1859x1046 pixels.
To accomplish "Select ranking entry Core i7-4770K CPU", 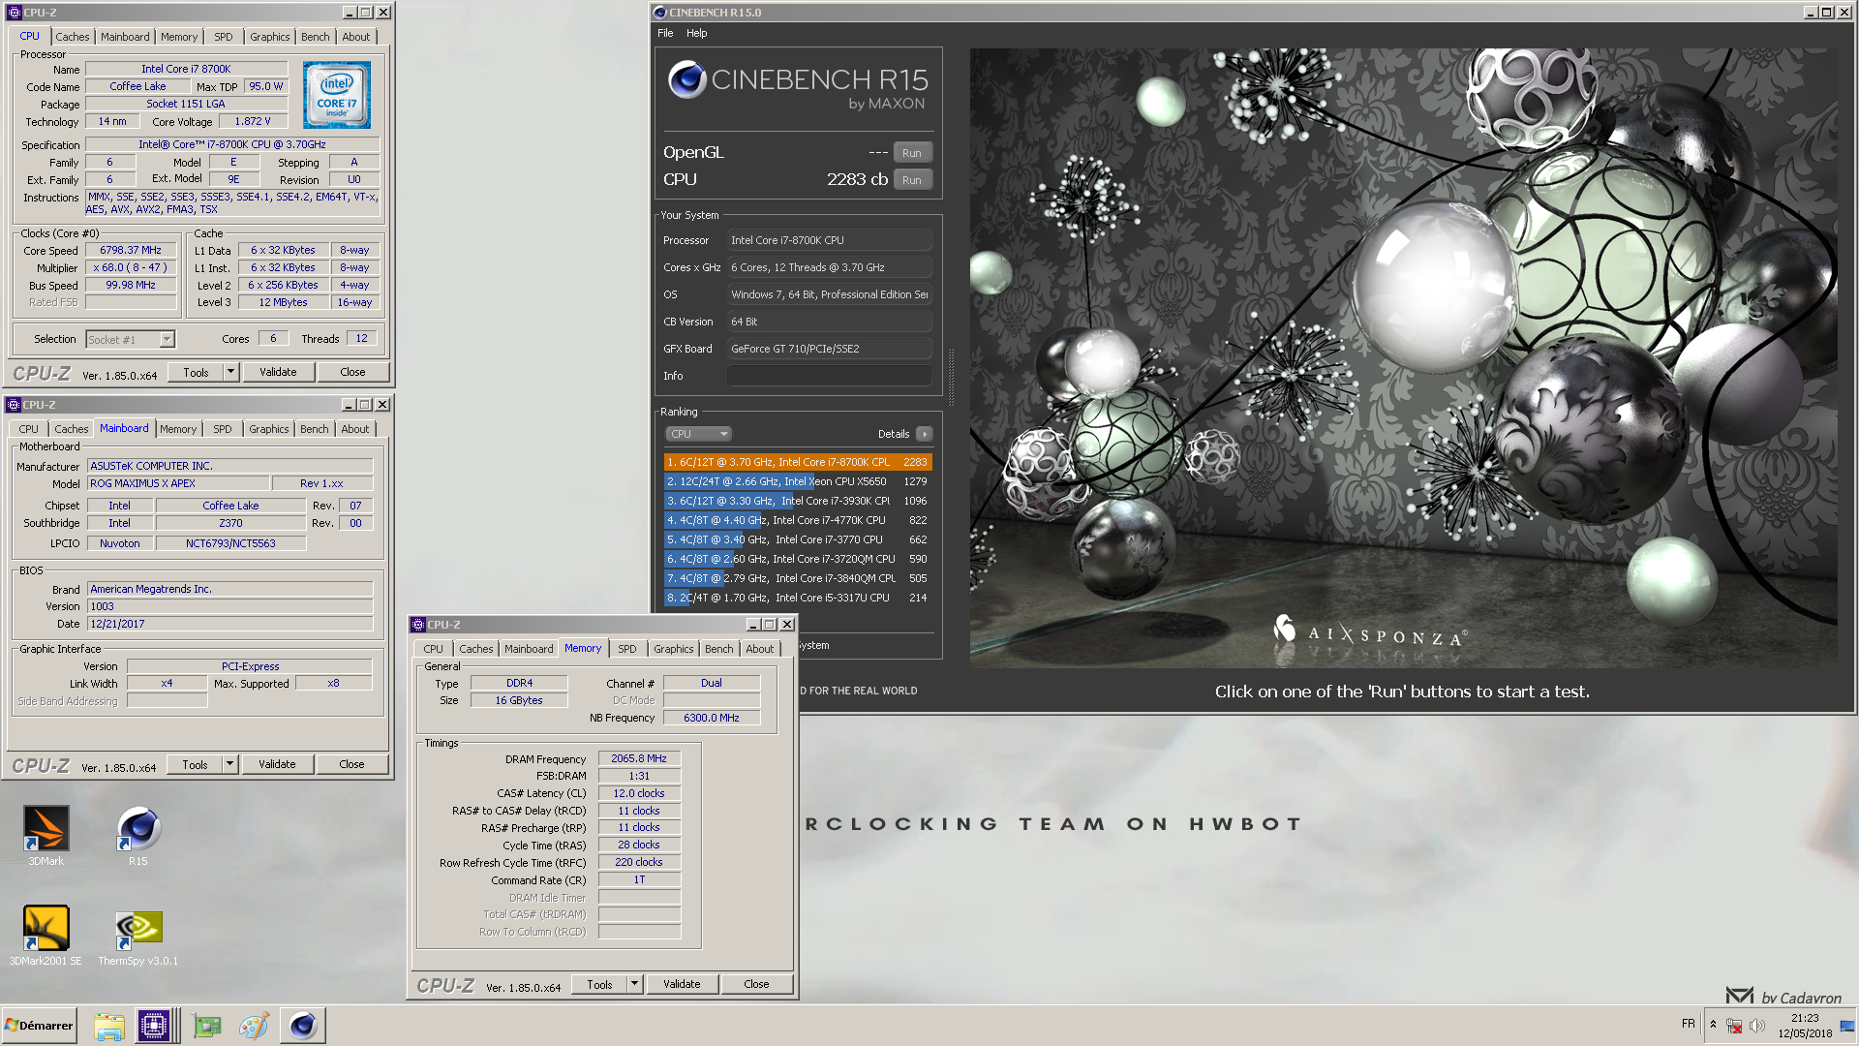I will point(798,520).
